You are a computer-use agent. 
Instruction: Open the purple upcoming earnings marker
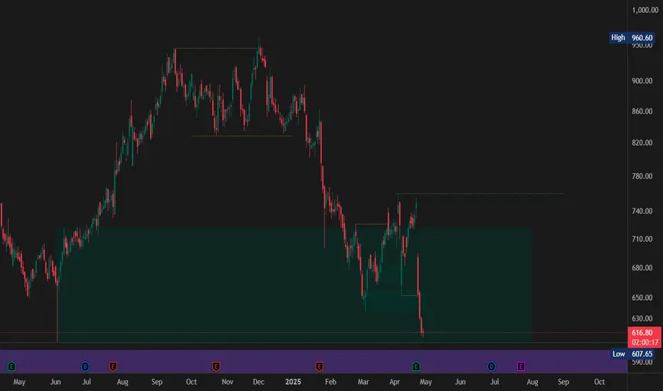(x=521, y=366)
